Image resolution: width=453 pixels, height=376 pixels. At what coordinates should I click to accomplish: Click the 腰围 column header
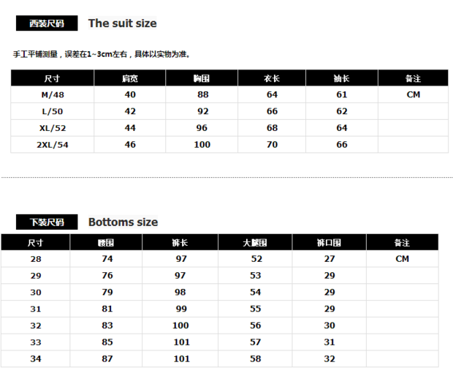pos(107,243)
